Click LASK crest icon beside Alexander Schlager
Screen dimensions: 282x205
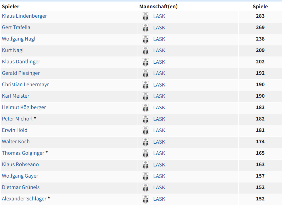[146, 199]
